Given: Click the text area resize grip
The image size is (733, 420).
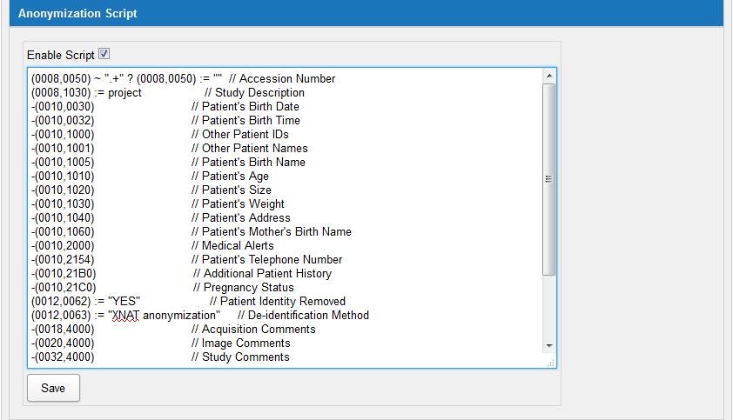Looking at the screenshot, I should (549, 363).
